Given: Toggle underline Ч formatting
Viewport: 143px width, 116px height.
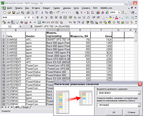Looking at the screenshot, I should (x=46, y=17).
